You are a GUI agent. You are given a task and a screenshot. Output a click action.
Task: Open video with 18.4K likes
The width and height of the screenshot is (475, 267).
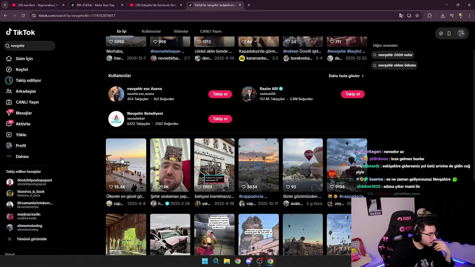[x=126, y=165]
